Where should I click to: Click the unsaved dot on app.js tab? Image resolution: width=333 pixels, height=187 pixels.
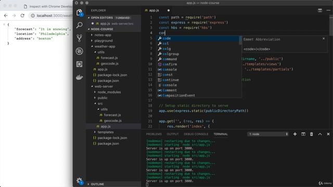(x=169, y=10)
